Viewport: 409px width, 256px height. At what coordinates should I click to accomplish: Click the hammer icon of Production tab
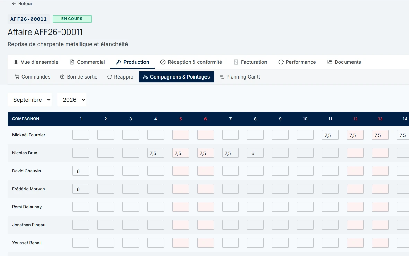tap(119, 62)
